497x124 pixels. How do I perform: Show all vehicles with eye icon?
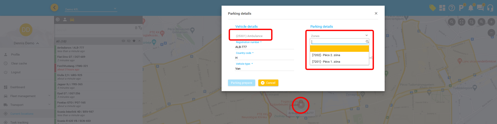pyautogui.click(x=123, y=41)
